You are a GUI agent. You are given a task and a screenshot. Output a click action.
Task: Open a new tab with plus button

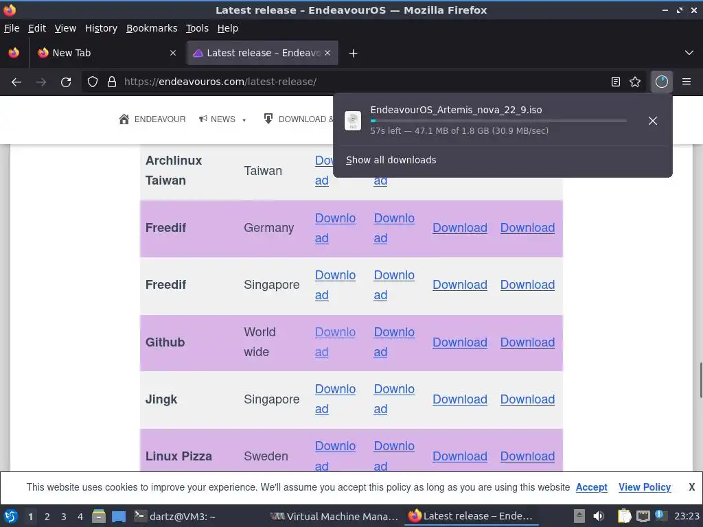click(x=353, y=54)
